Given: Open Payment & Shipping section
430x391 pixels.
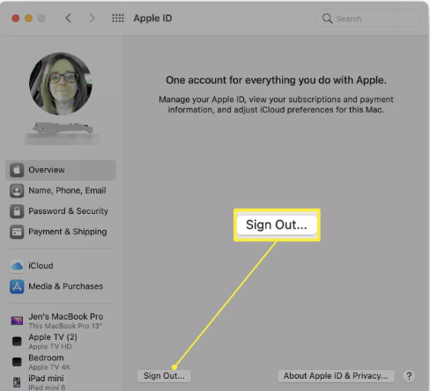Looking at the screenshot, I should tap(61, 232).
